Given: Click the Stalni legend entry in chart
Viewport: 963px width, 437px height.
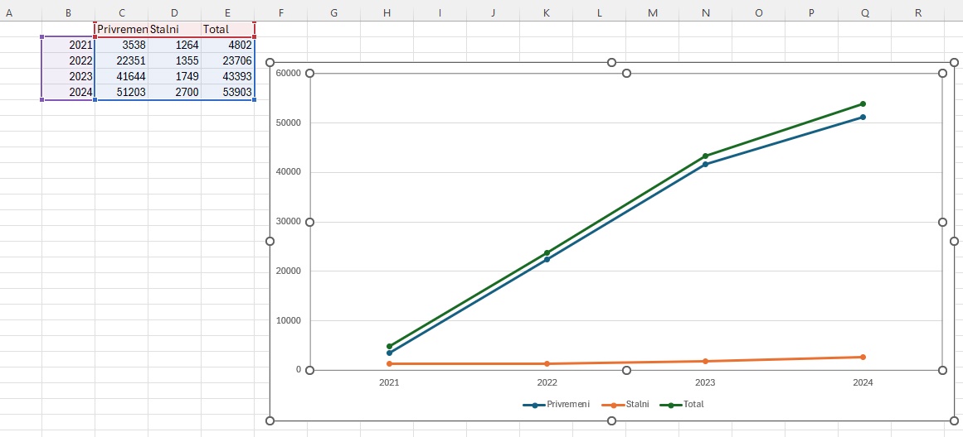Looking at the screenshot, I should (625, 405).
